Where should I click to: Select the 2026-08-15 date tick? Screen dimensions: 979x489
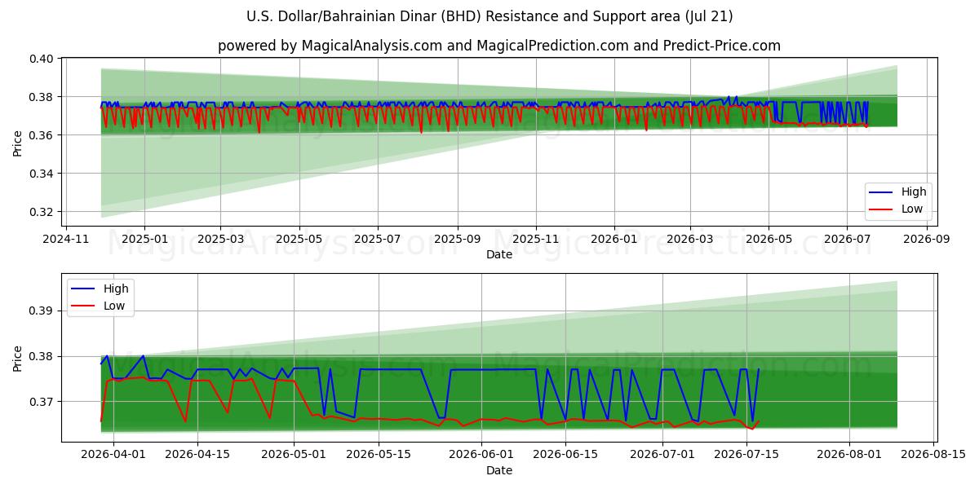(935, 456)
